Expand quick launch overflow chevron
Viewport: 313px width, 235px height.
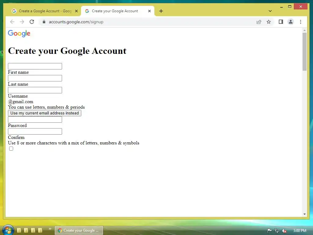(50, 229)
